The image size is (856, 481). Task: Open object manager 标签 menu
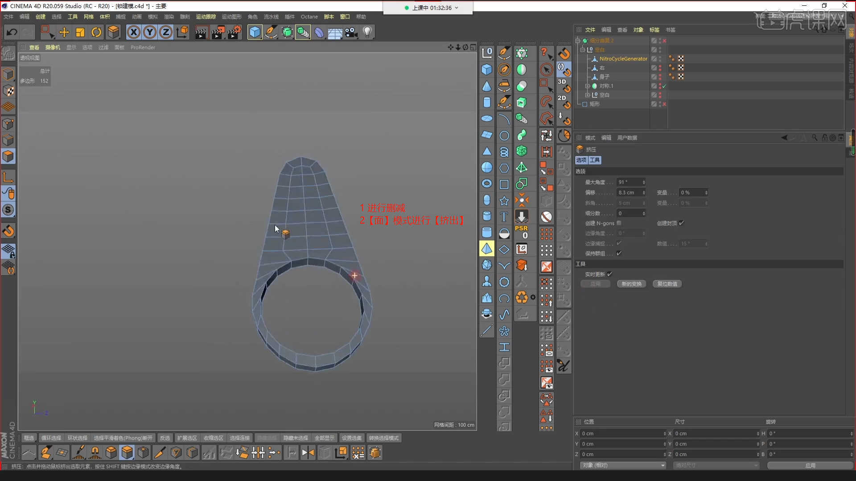point(654,30)
